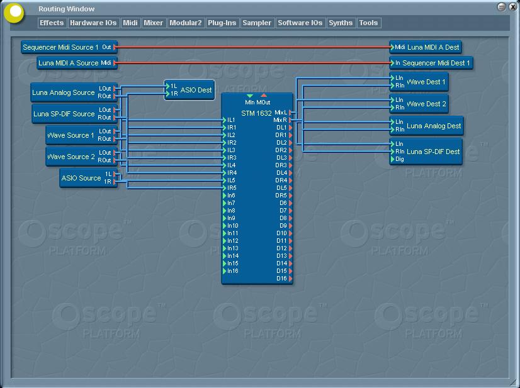520x388 pixels.
Task: Click the Dig input port on Luna SP-DIF Dest
Action: (x=393, y=159)
